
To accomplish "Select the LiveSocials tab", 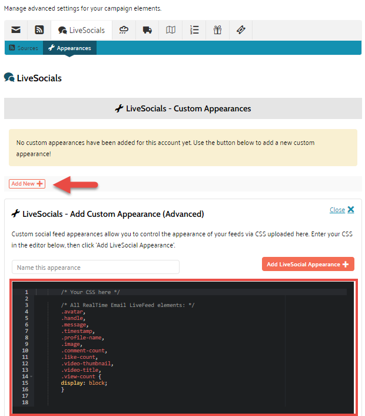I will (x=81, y=30).
